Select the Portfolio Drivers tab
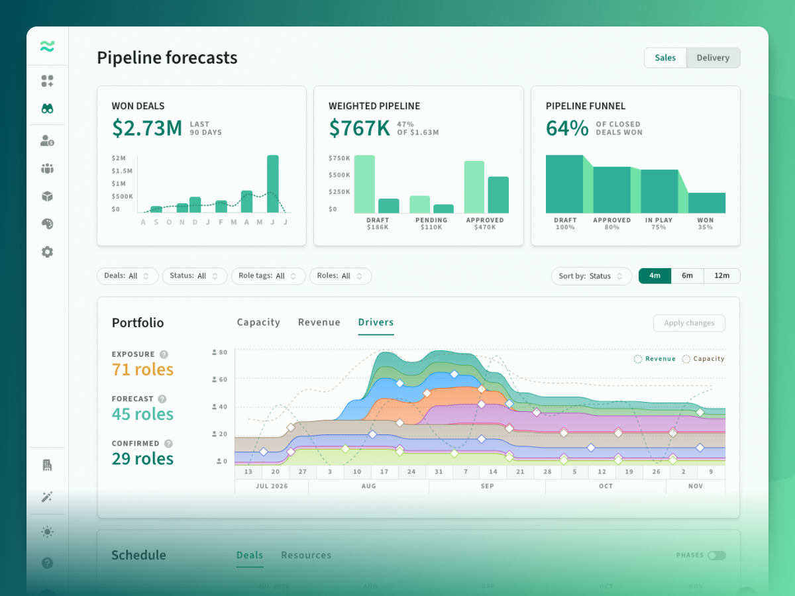The image size is (795, 596). click(x=376, y=323)
